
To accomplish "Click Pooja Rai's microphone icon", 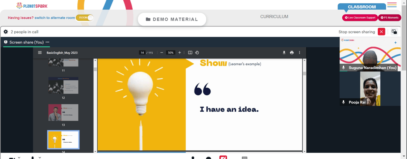I will point(344,102).
